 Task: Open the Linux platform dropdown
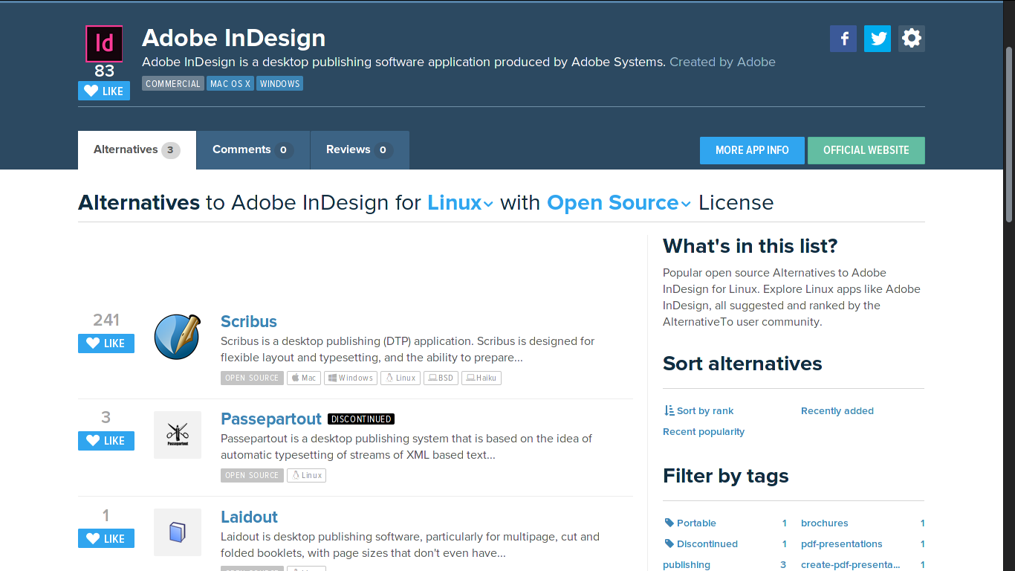pyautogui.click(x=460, y=202)
